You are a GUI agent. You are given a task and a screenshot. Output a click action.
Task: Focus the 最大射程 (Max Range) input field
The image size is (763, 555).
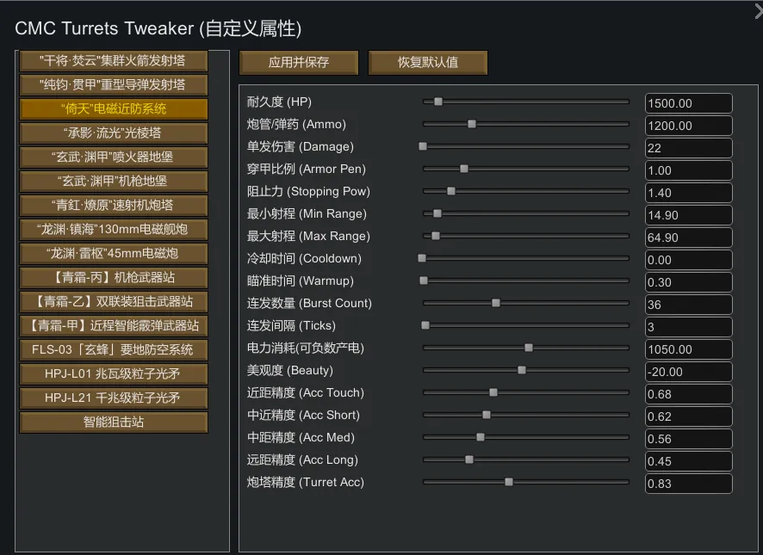[688, 237]
